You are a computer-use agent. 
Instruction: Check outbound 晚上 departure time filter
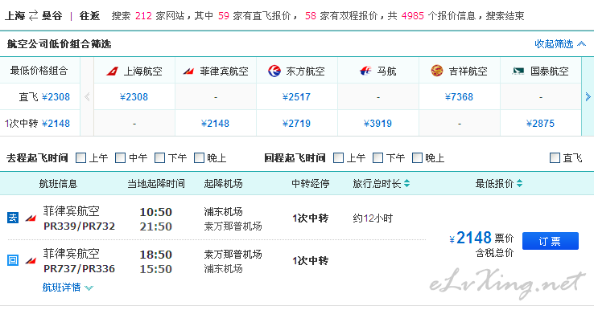coord(199,157)
